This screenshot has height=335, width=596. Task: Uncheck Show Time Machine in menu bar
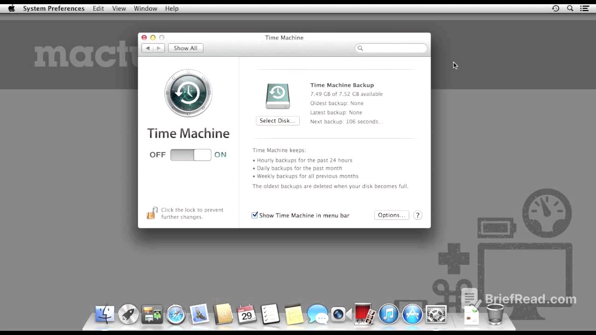(255, 215)
